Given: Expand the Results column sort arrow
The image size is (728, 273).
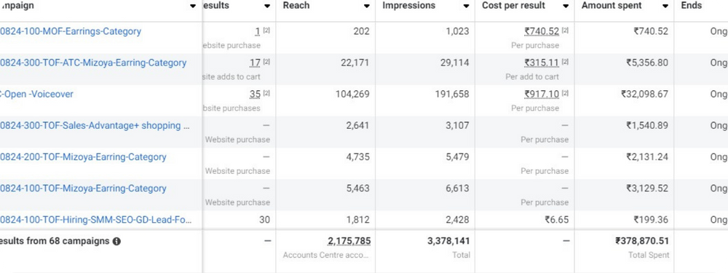Looking at the screenshot, I should point(267,6).
